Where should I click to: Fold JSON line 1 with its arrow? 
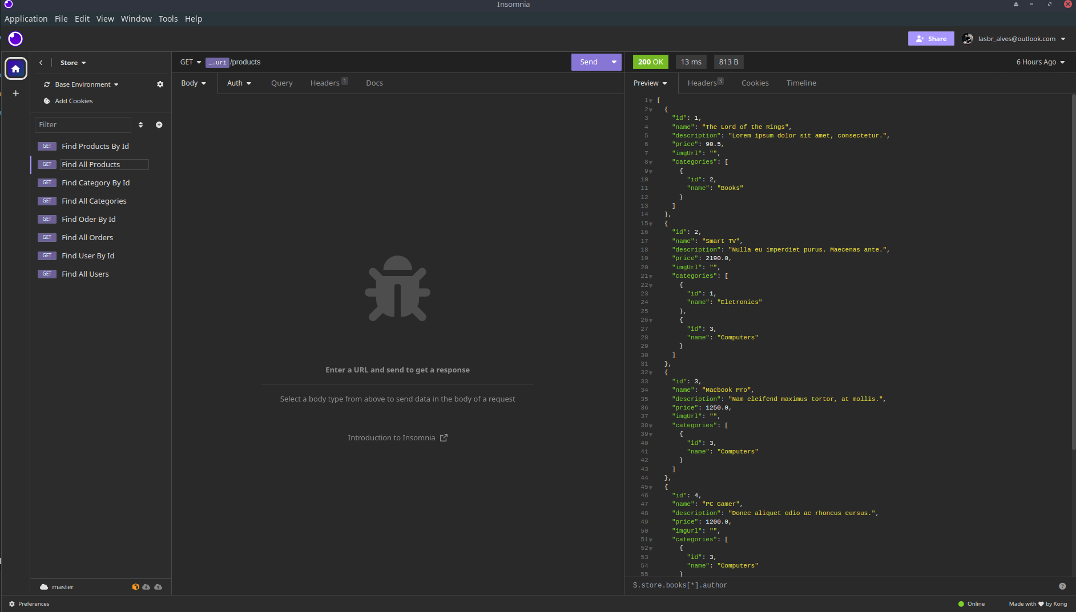(650, 101)
